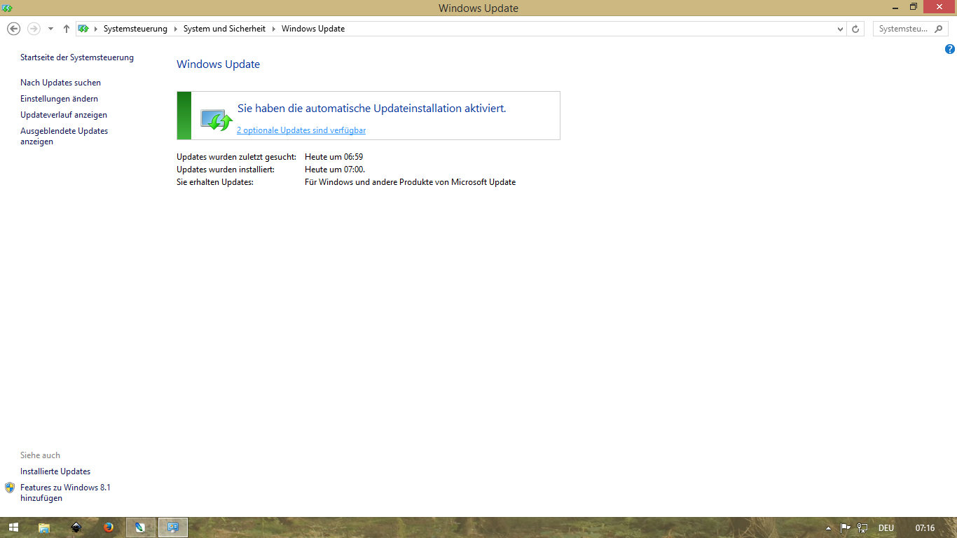Viewport: 957px width, 538px height.
Task: Click the Windows Update title bar icon
Action: pyautogui.click(x=8, y=8)
